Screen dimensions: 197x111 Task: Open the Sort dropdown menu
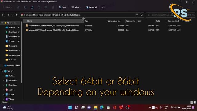point(63,7)
